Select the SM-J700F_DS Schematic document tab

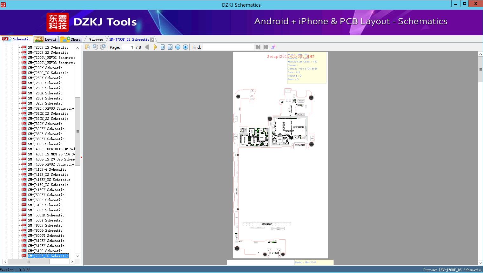pyautogui.click(x=129, y=39)
